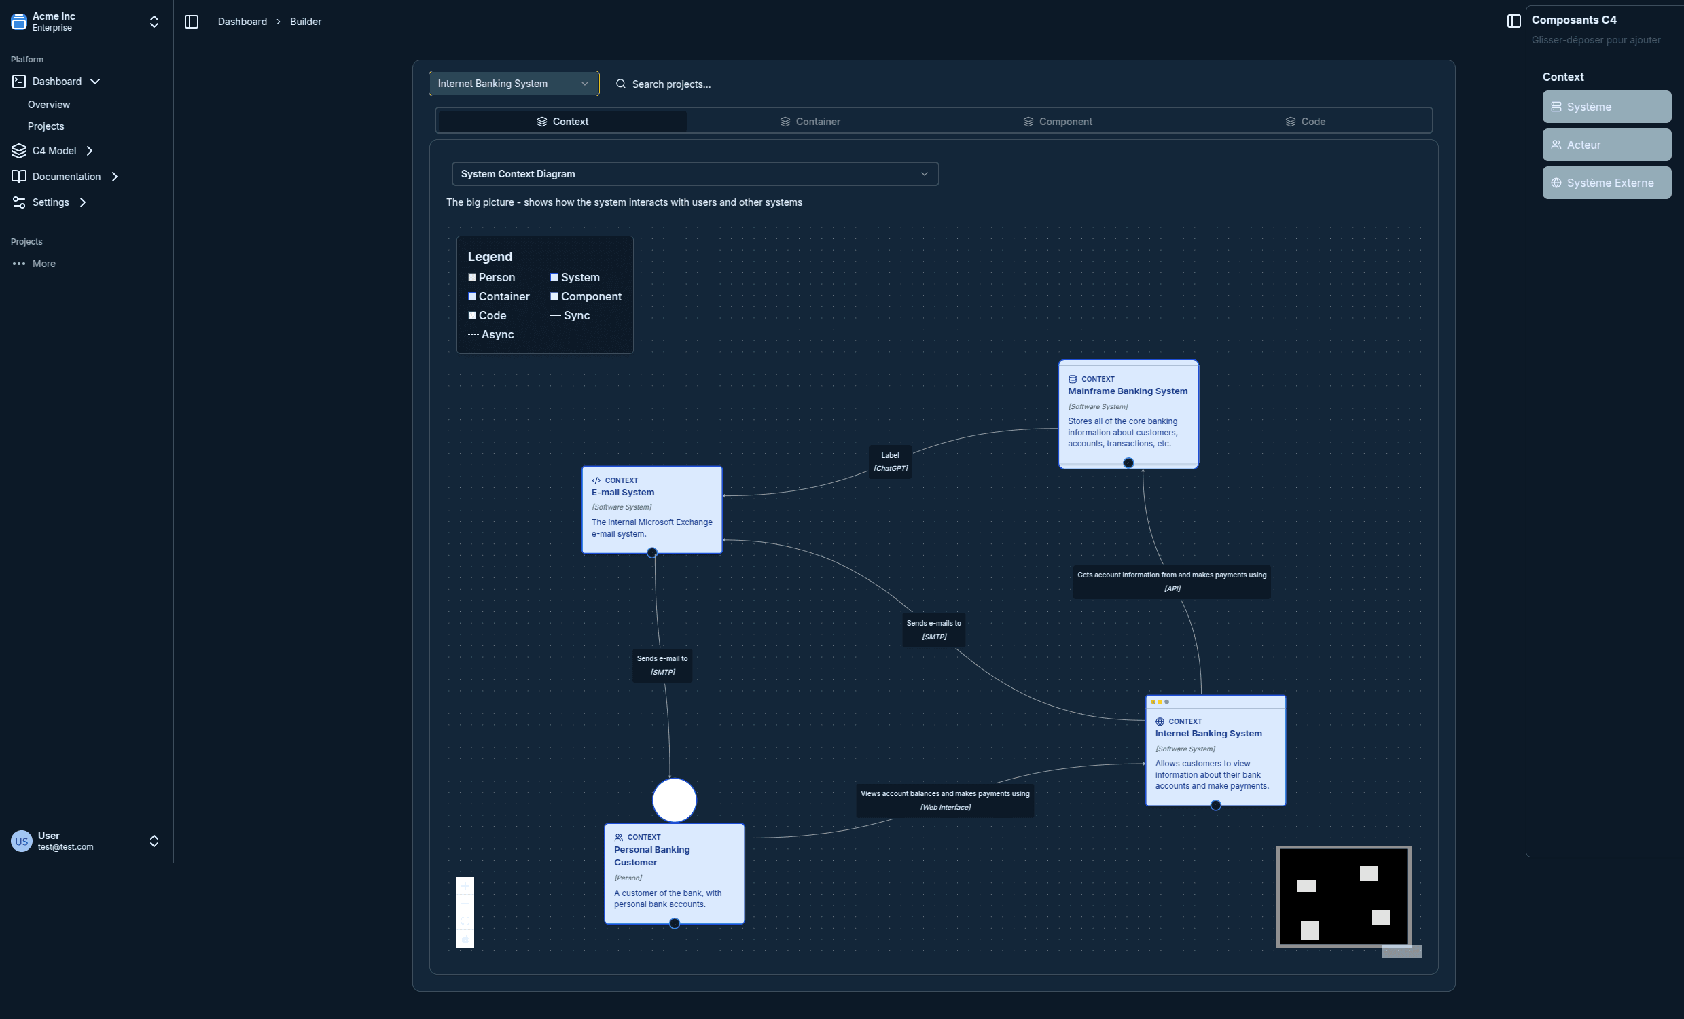1684x1019 pixels.
Task: Click the search magnifier icon in project search
Action: [620, 84]
